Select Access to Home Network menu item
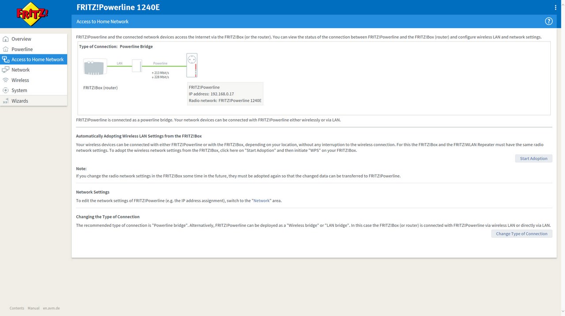The image size is (565, 316). coord(34,59)
